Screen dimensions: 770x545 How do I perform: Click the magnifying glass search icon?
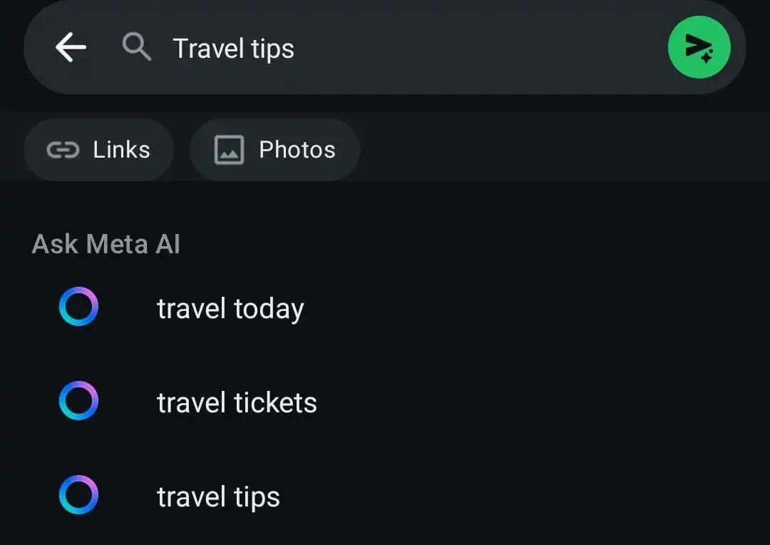tap(136, 48)
